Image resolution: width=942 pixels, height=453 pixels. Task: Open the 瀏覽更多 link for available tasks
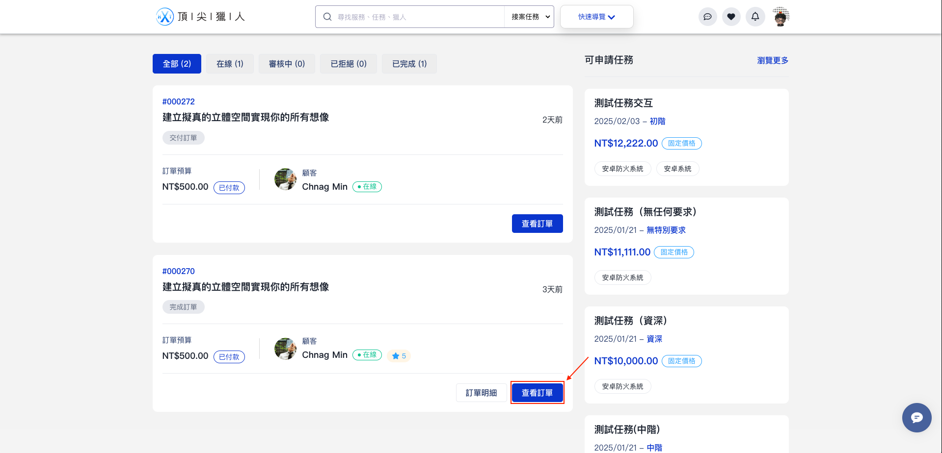(772, 60)
